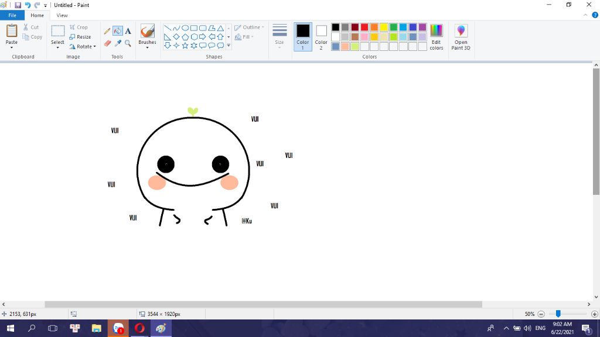Click the zoom in plus button
600x337 pixels.
pos(595,314)
